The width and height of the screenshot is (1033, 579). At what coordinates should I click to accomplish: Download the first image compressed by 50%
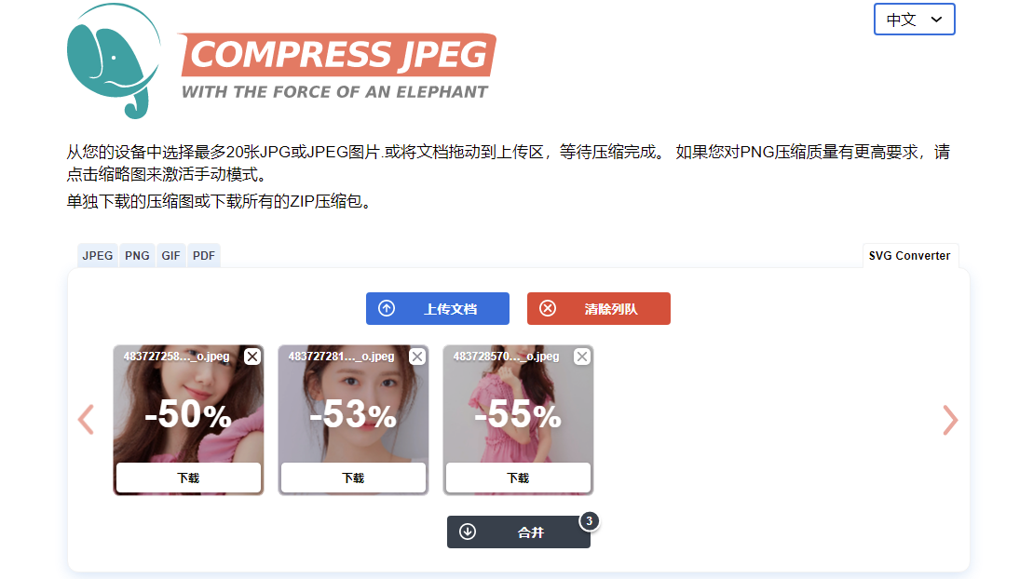click(x=188, y=478)
